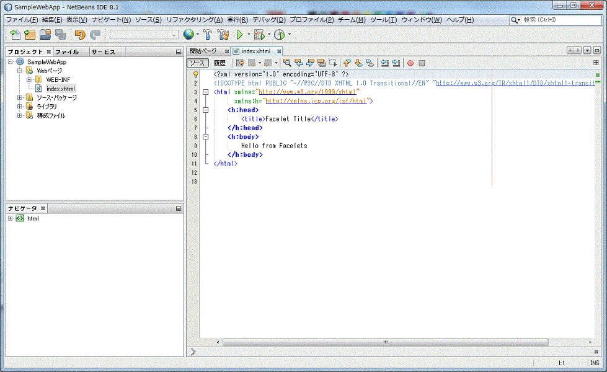607x372 pixels.
Task: Click the Debug Project icon
Action: [259, 35]
